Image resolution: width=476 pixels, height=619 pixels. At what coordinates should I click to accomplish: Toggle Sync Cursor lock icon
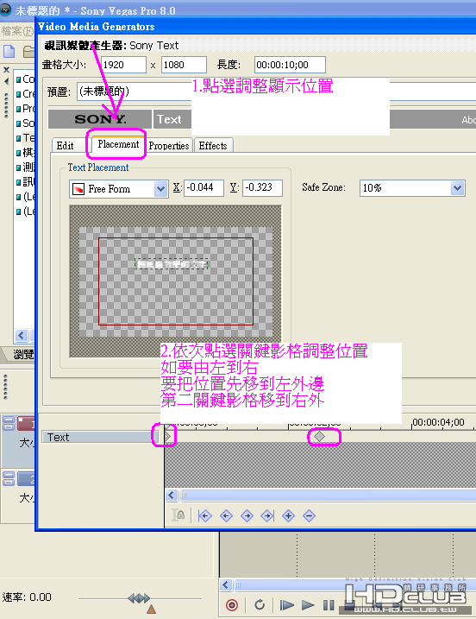coord(178,515)
